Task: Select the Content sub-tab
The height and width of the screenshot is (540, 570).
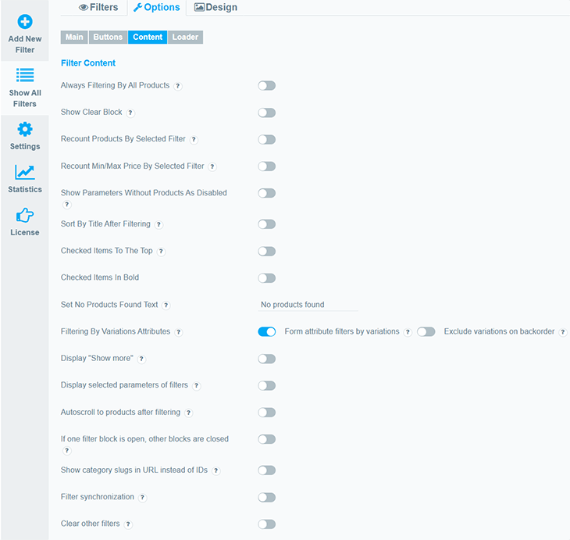Action: [x=148, y=37]
